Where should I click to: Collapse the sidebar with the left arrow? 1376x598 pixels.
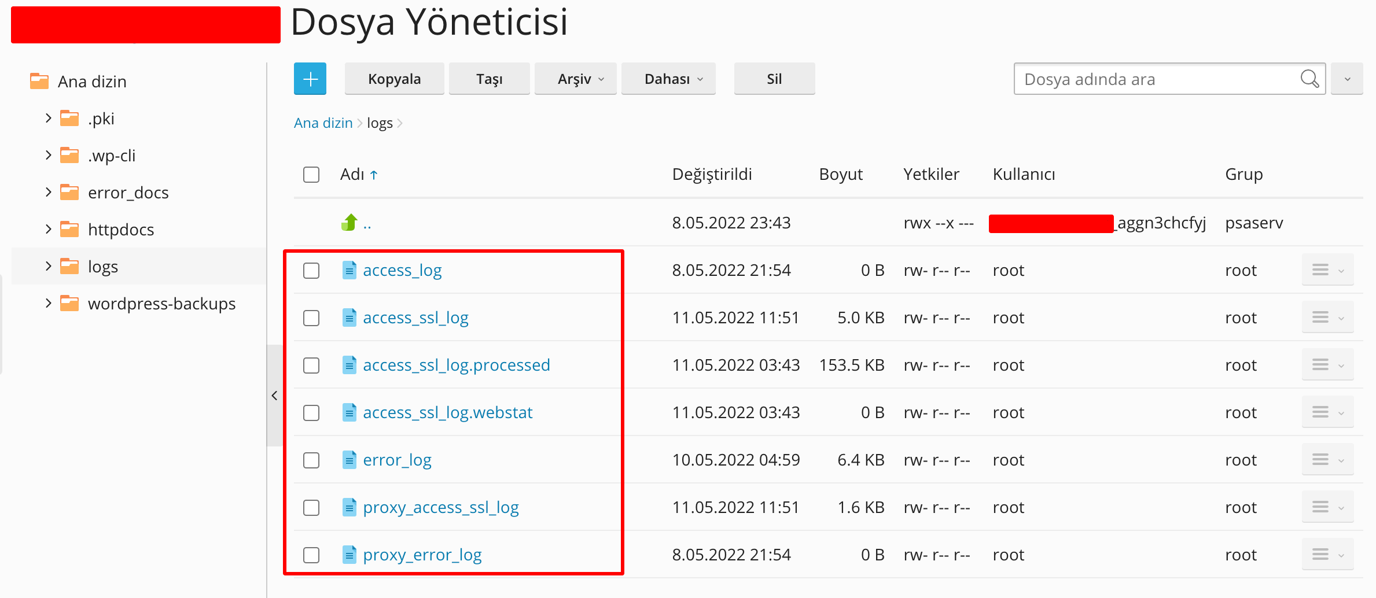[274, 396]
